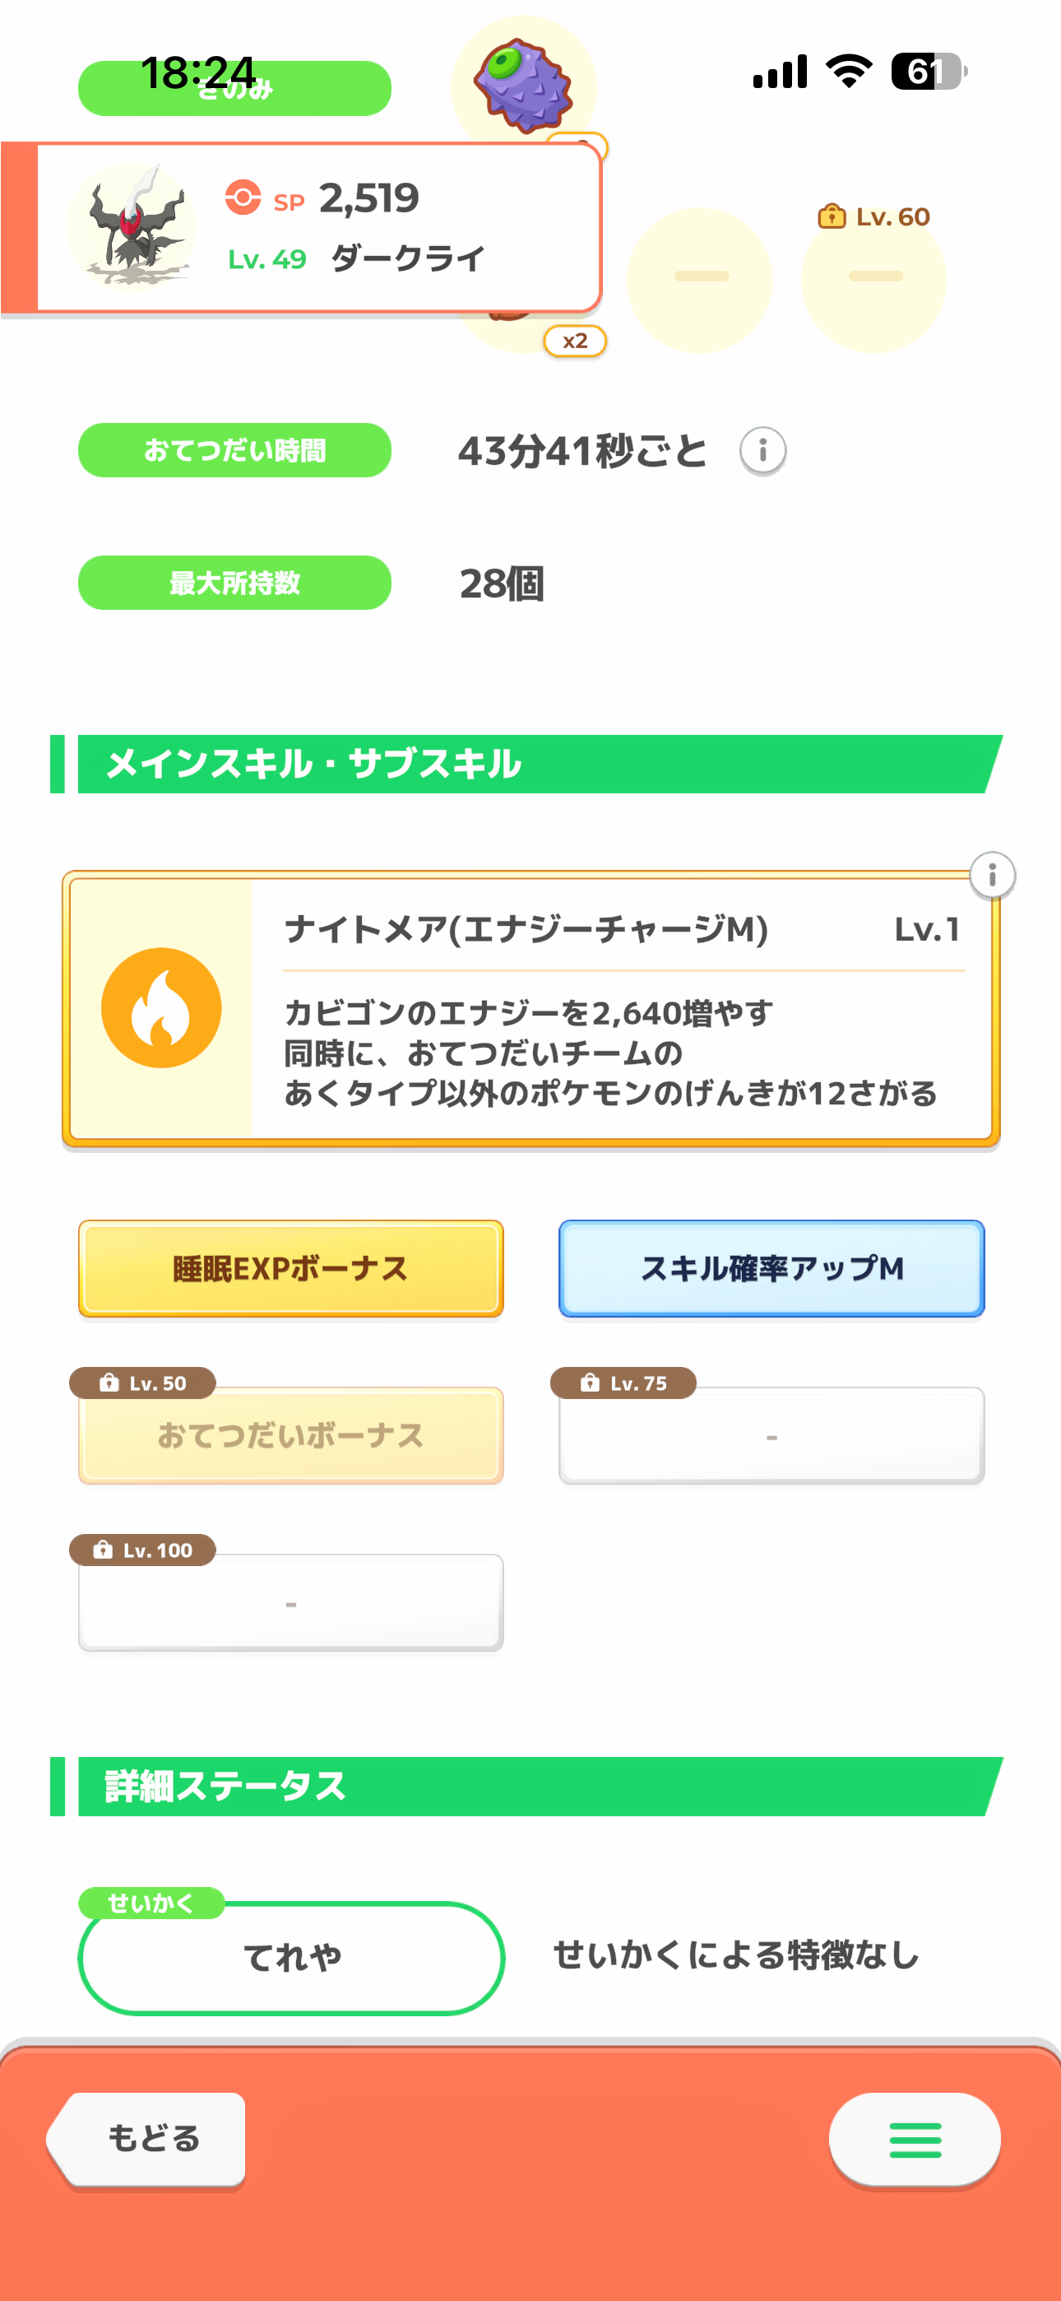This screenshot has width=1061, height=2301.
Task: Open info icon beside helping time
Action: click(762, 450)
